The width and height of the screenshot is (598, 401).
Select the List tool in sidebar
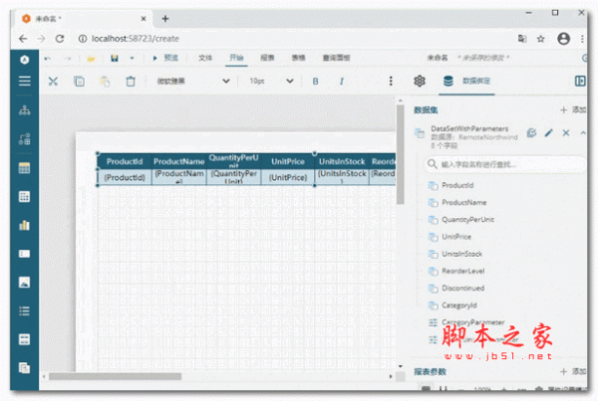point(24,311)
